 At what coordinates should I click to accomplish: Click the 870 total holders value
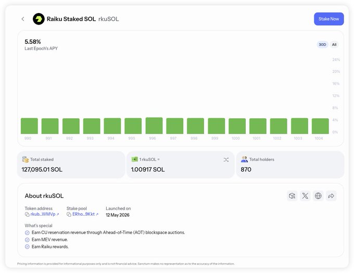[246, 169]
